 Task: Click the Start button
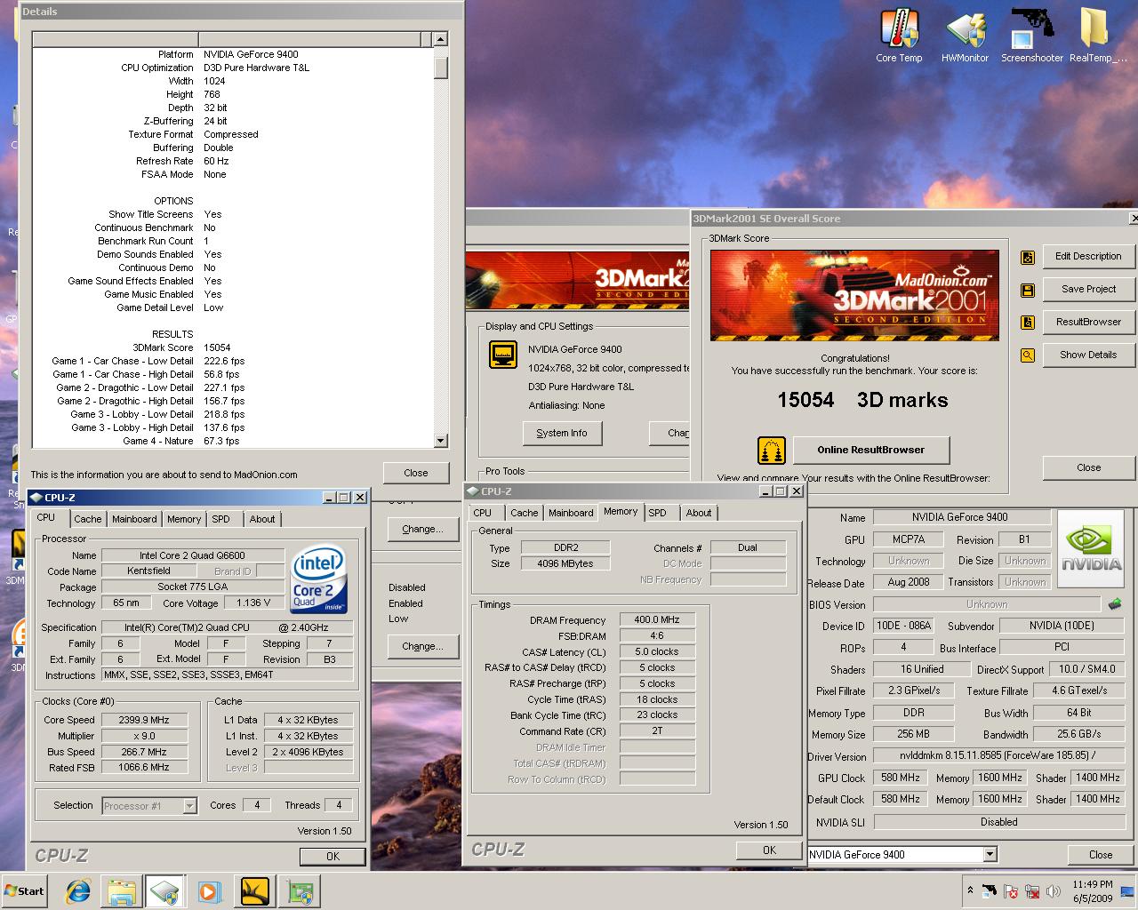24,890
